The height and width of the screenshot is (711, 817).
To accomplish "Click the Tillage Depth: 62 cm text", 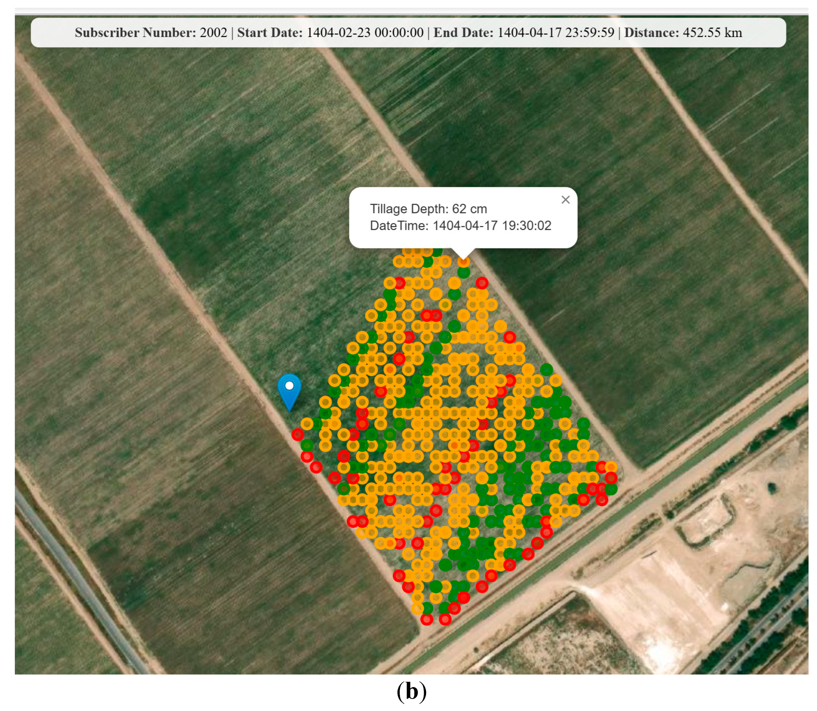I will [x=428, y=209].
